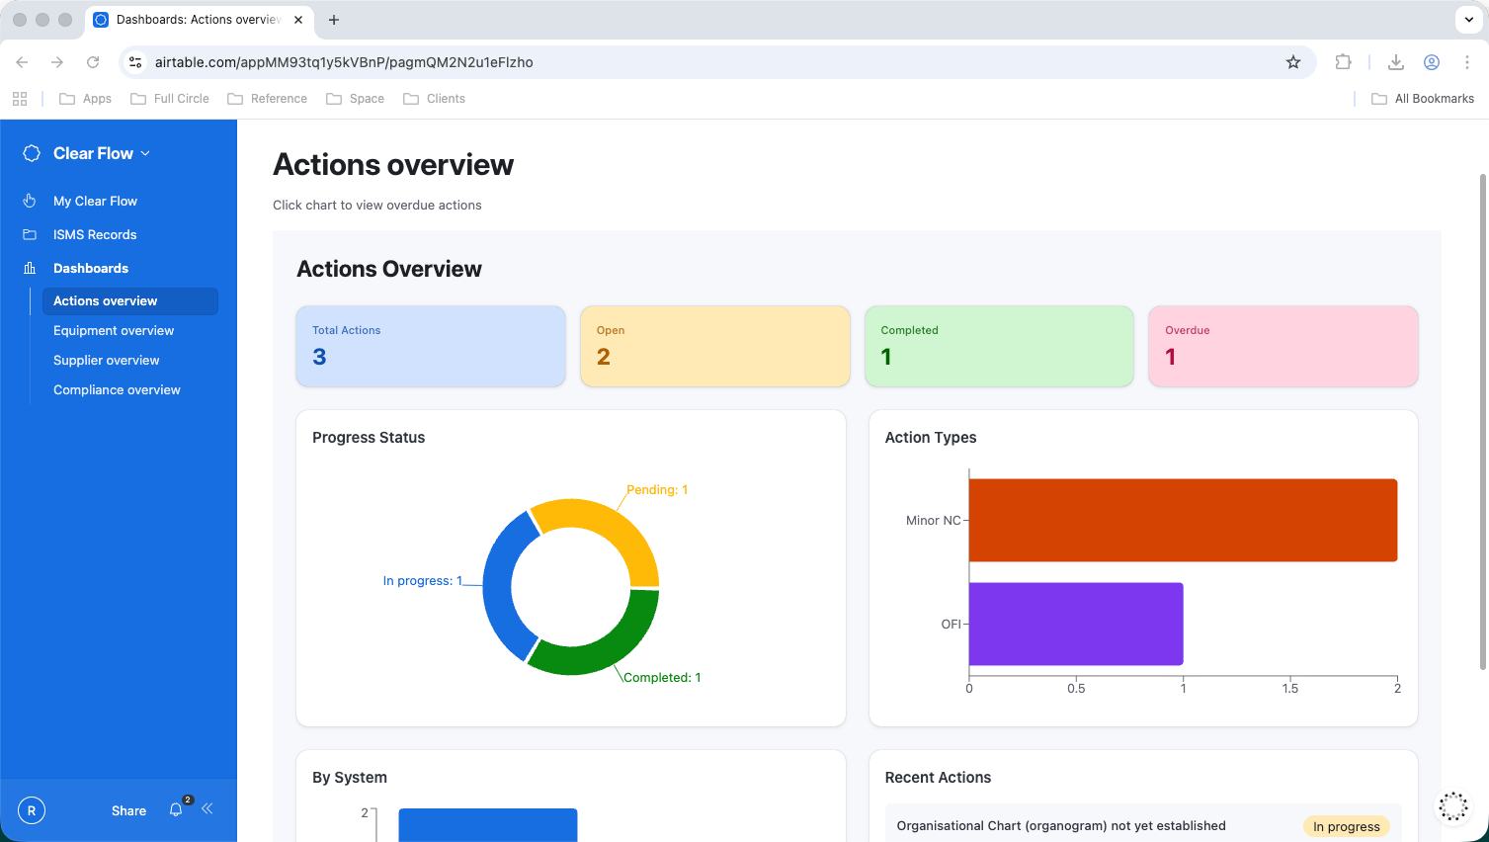Click the orange Minor NC bar

(1183, 520)
